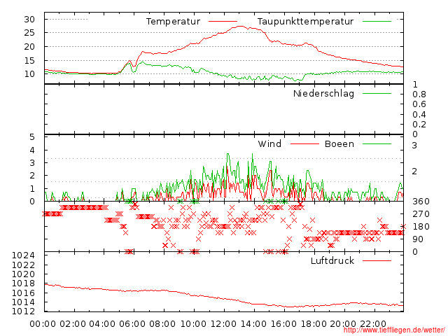The width and height of the screenshot is (448, 336).
Task: Click the 90 wind direction axis value
Action: point(418,239)
